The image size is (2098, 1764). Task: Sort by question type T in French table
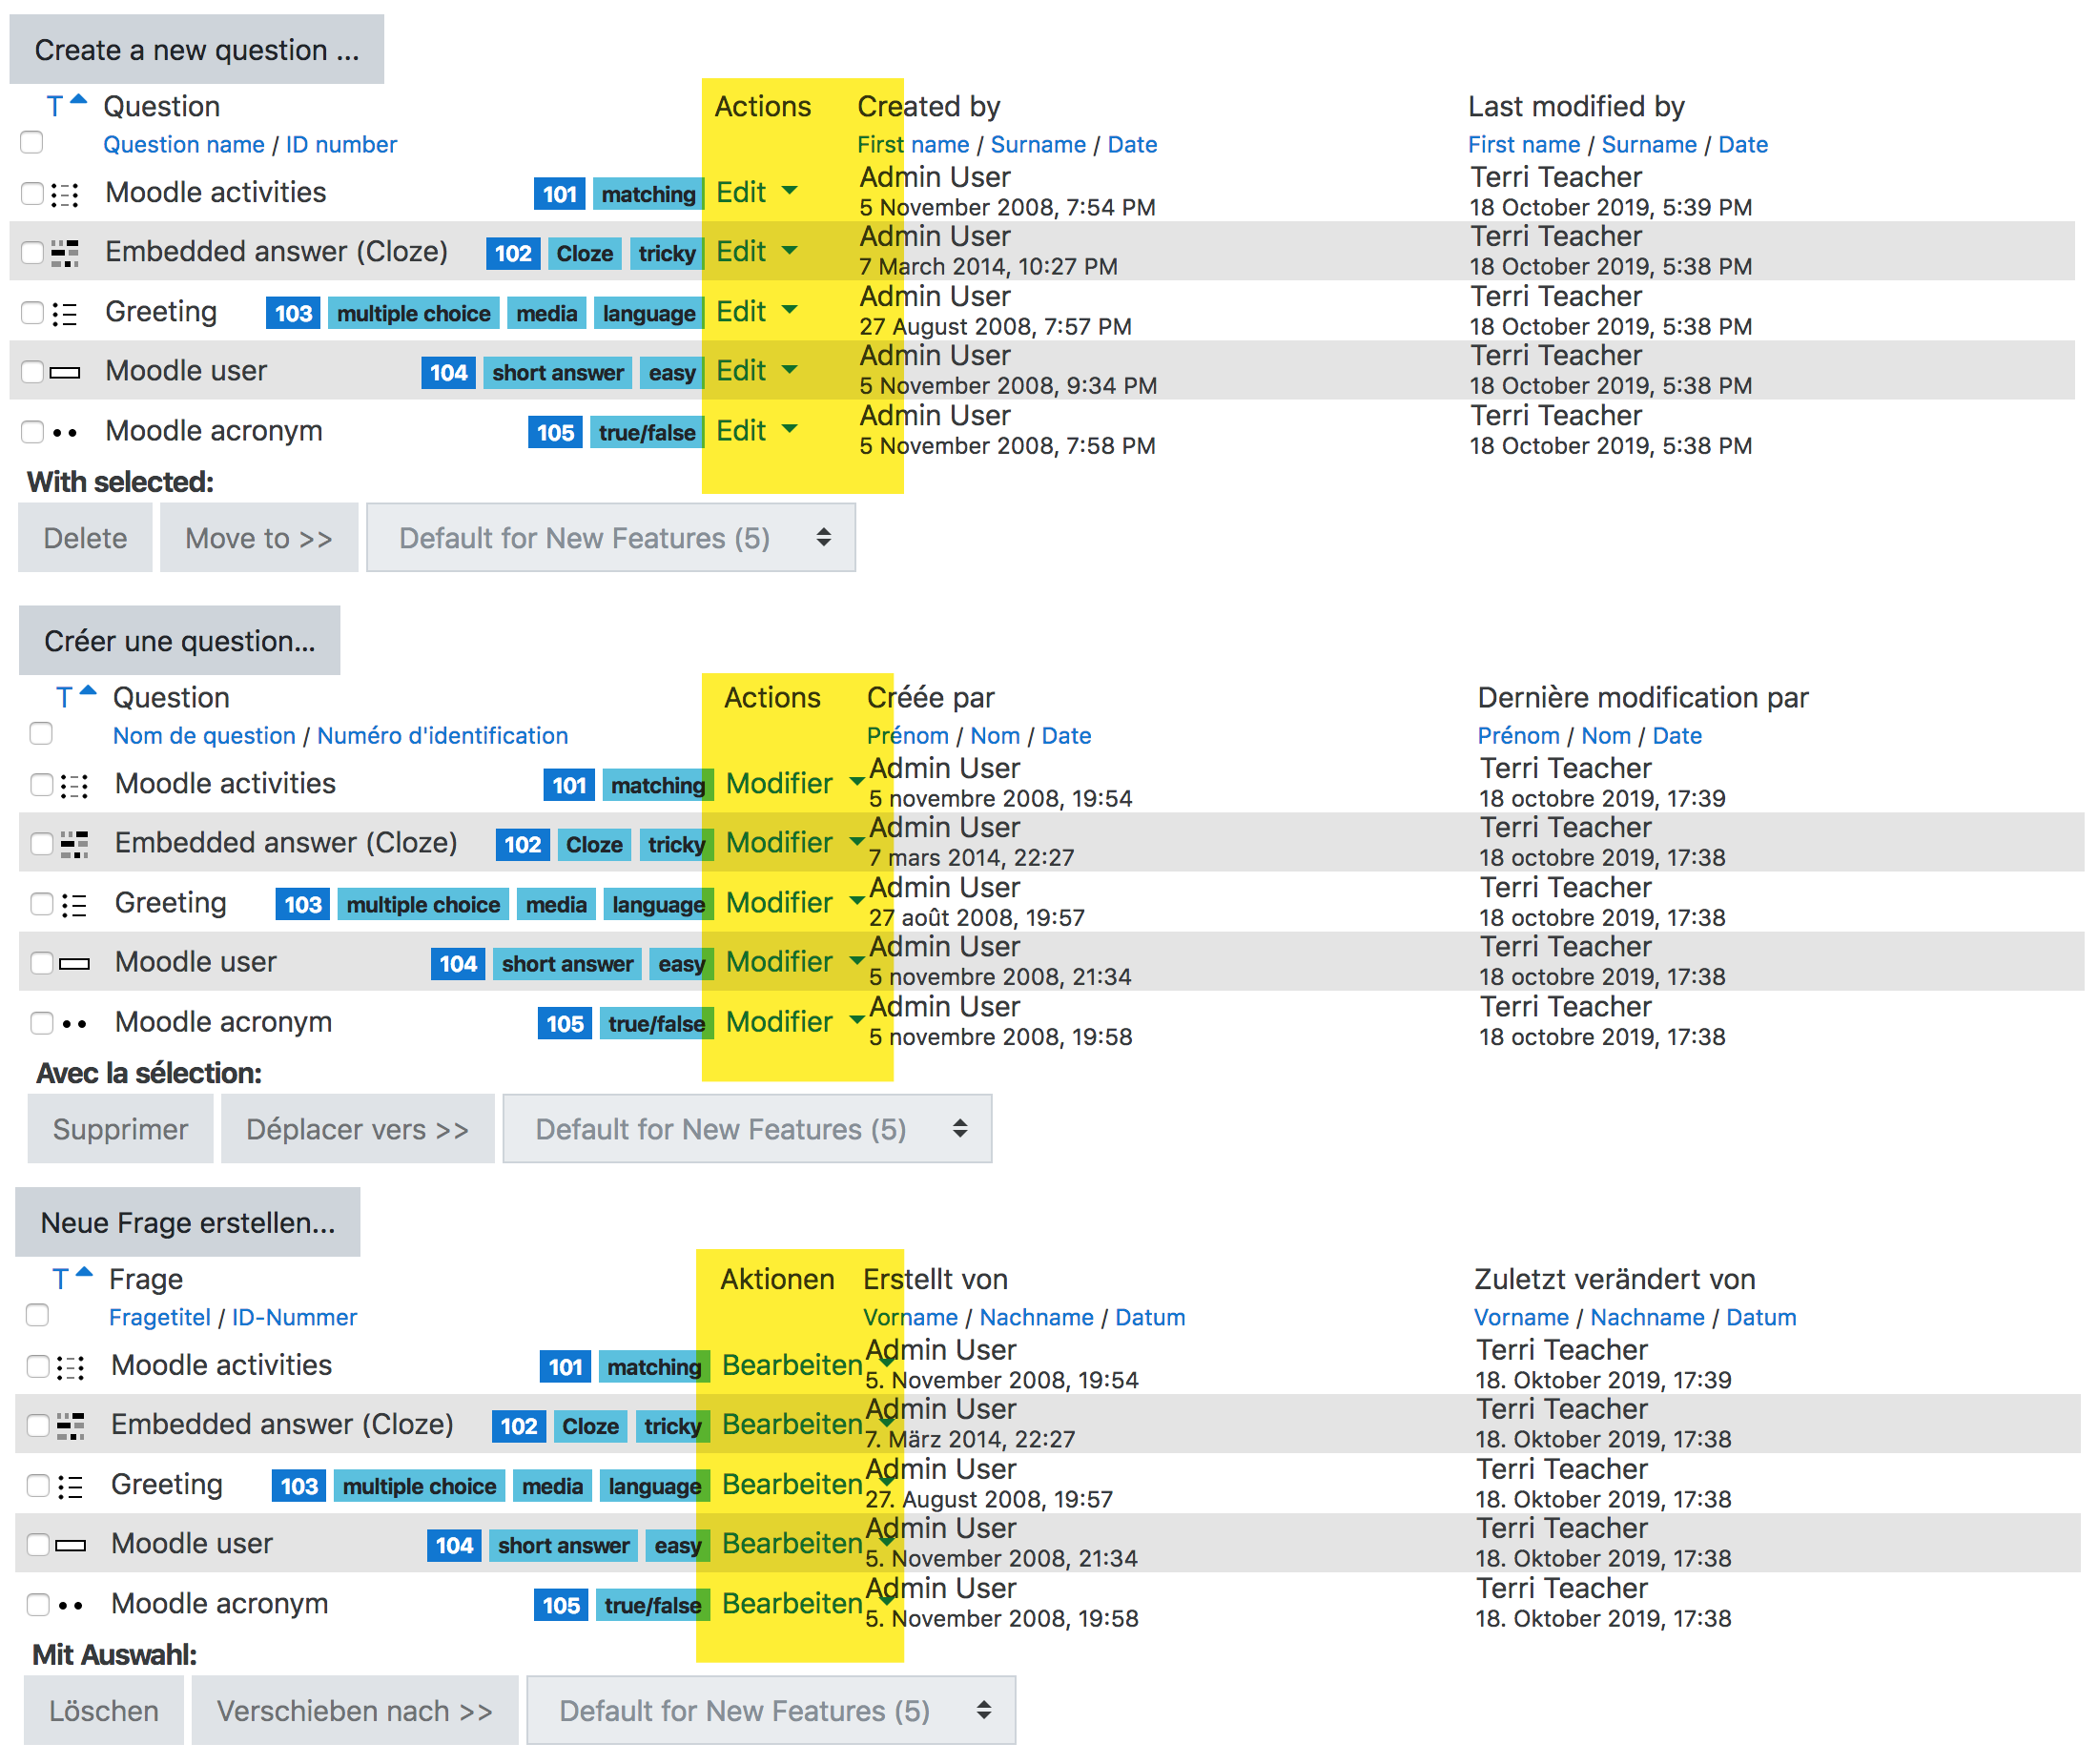coord(64,697)
